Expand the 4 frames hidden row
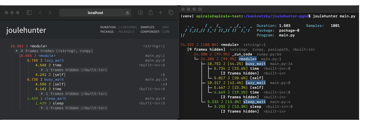 pos(54,51)
